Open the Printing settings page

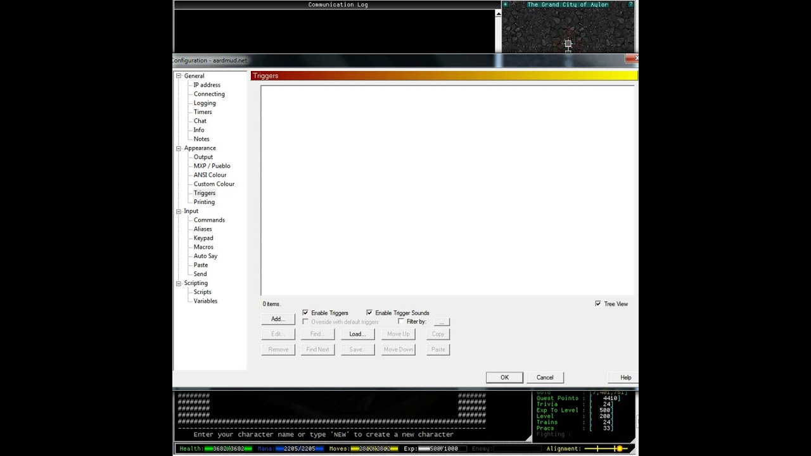pos(204,202)
